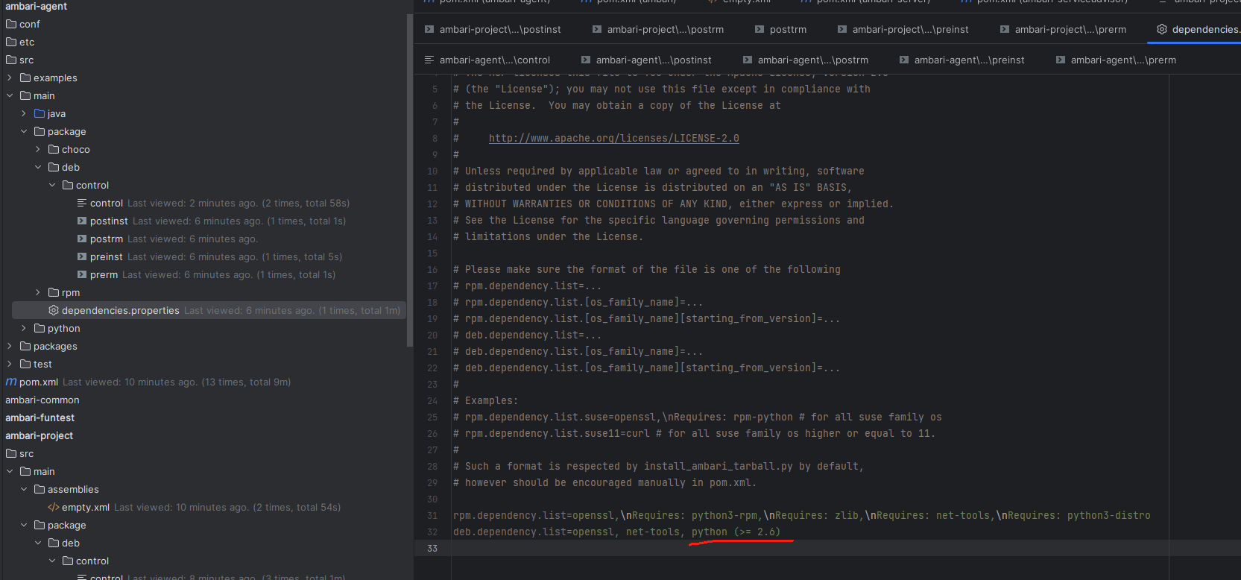Viewport: 1241px width, 580px height.
Task: Click the XML file icon beside empty.xml
Action: [54, 507]
